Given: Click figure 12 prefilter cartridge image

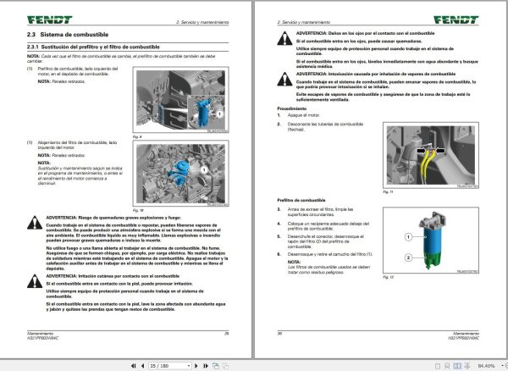Looking at the screenshot, I should pos(431,240).
